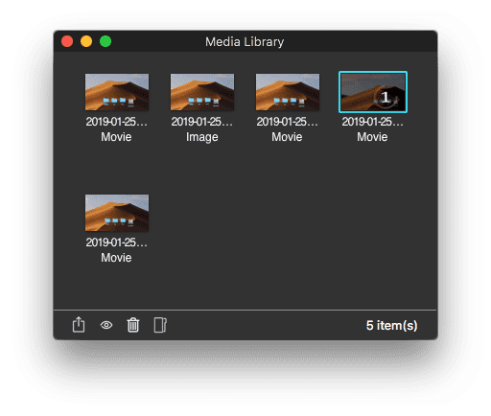
Task: Select the movie thumbnail in second row
Action: click(x=117, y=213)
